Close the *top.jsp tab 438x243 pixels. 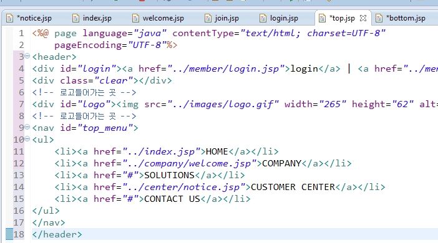coord(363,18)
